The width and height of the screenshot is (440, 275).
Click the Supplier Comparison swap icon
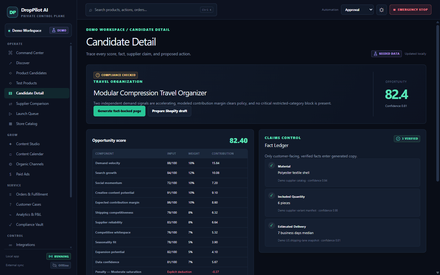point(10,104)
